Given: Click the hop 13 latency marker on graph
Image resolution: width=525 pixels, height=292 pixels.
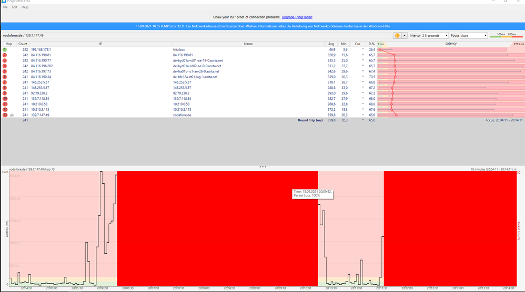Looking at the screenshot, I should [397, 115].
